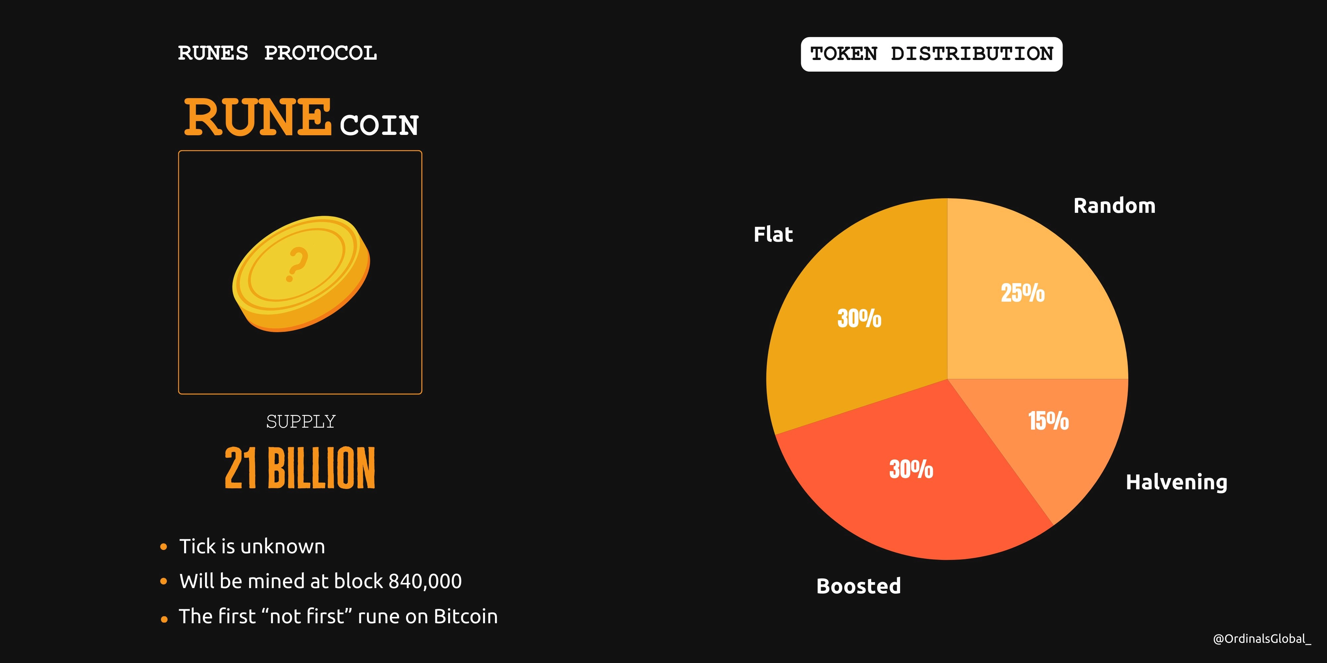Click the orange bullet beside "Tick is unknown"
The width and height of the screenshot is (1327, 663).
tap(164, 547)
